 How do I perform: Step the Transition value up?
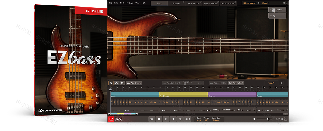202,82
